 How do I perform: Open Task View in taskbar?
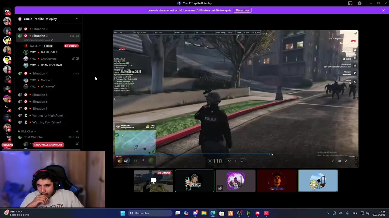(177, 213)
